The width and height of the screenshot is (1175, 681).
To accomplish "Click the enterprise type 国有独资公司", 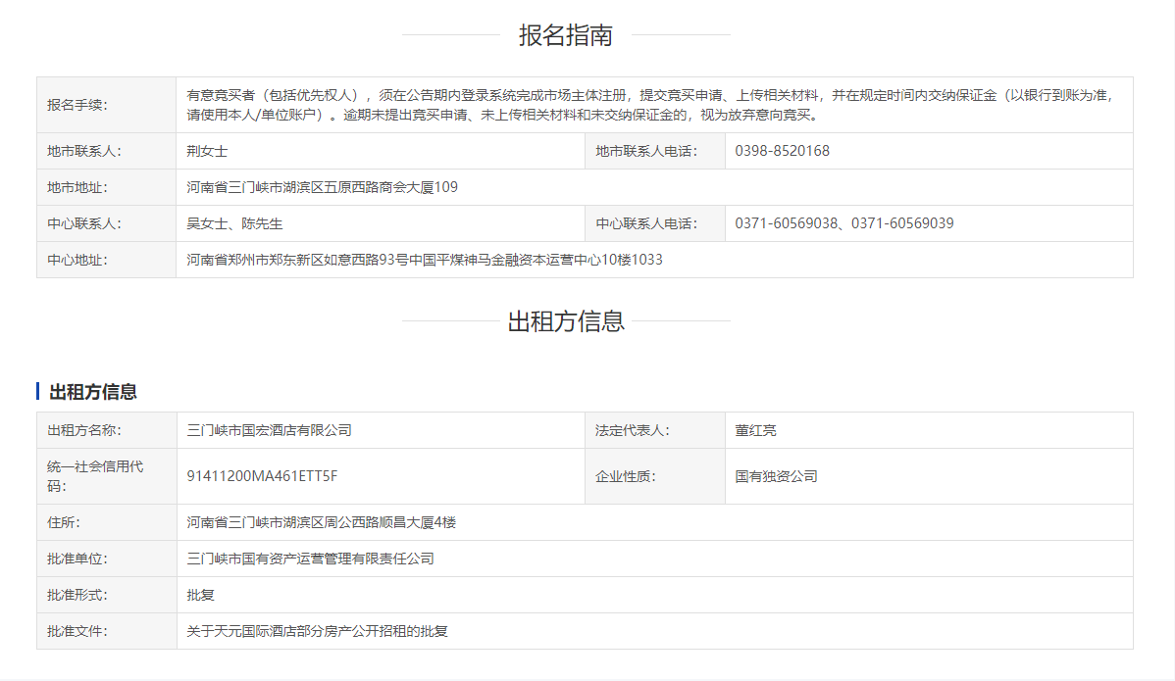I will coord(776,476).
